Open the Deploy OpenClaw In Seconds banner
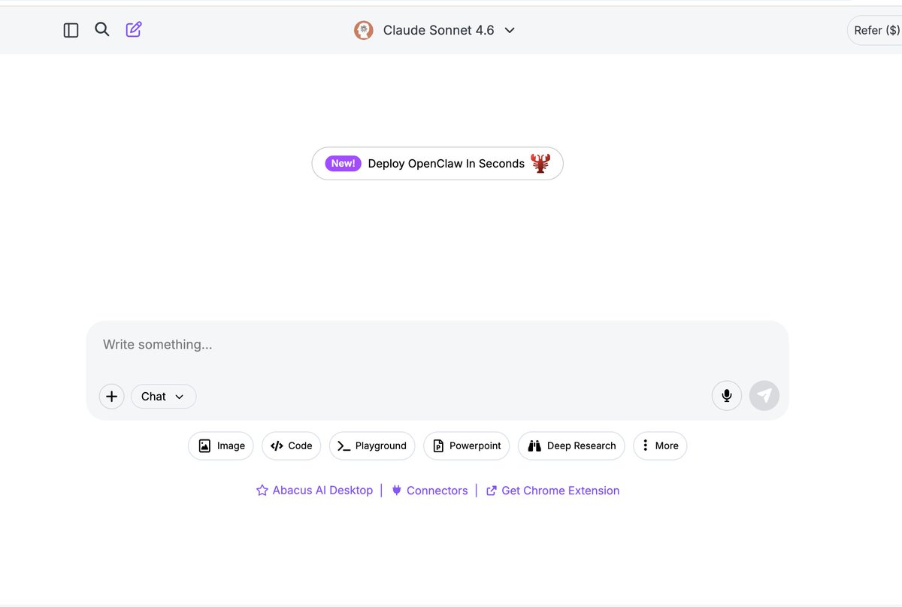The height and width of the screenshot is (607, 902). pos(437,163)
